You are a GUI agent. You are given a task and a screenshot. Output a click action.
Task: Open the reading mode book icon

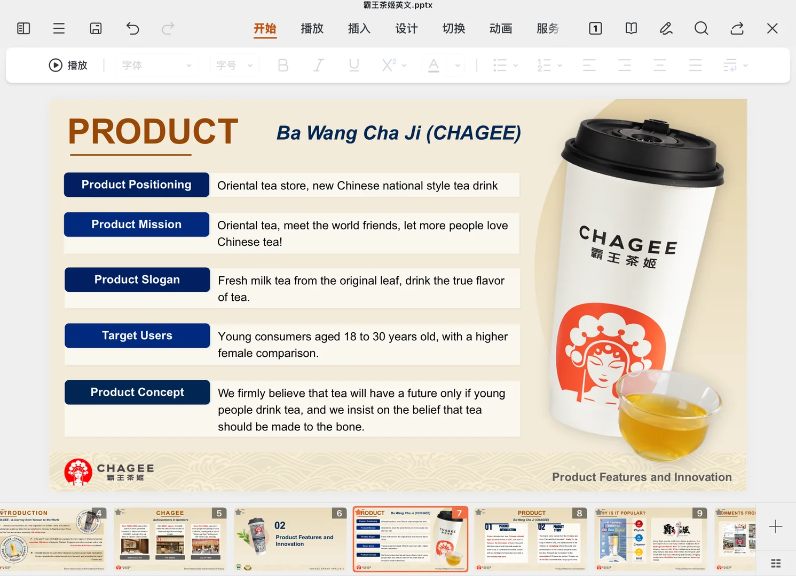pyautogui.click(x=631, y=29)
